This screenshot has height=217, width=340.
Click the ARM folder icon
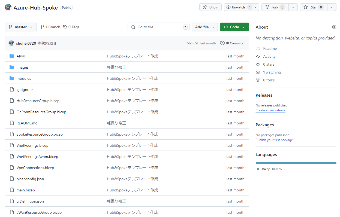click(x=12, y=56)
